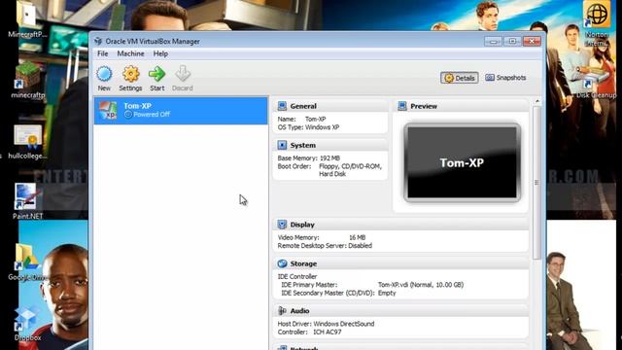Viewport: 622px width, 350px height.
Task: Maximize the VirtualBox Manager window
Action: 512,41
